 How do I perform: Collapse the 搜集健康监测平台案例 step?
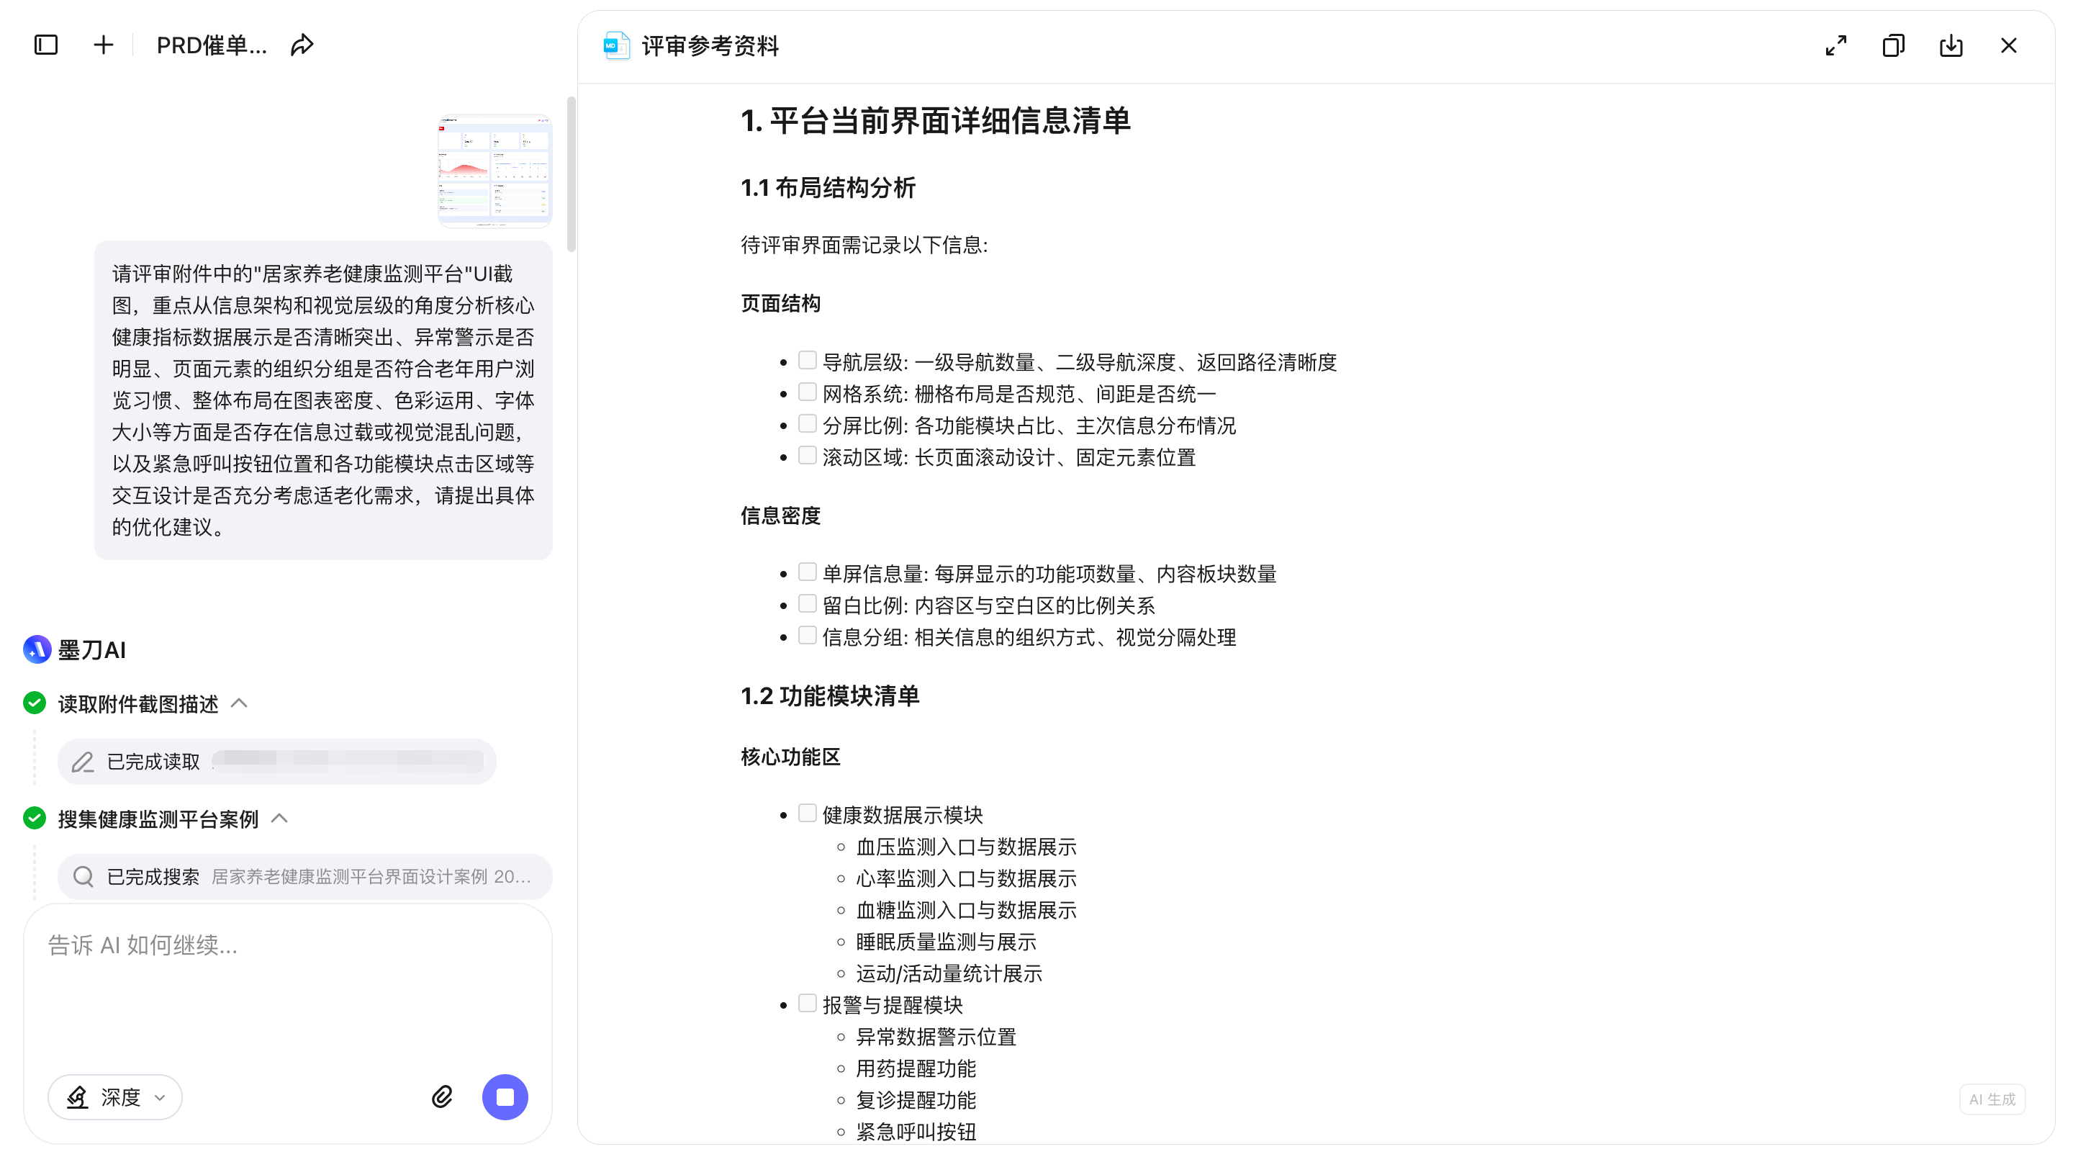pyautogui.click(x=279, y=819)
